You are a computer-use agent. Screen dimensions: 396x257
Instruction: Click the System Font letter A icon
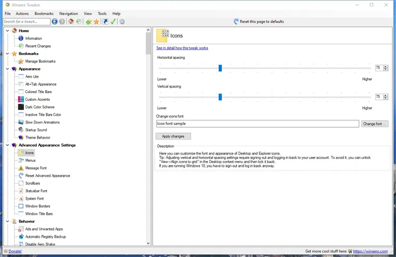click(21, 199)
